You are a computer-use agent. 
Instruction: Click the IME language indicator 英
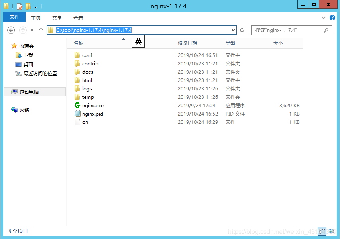(x=138, y=41)
